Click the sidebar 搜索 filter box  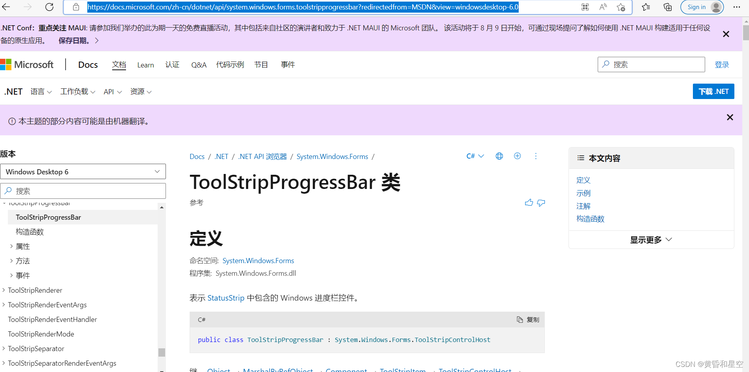pos(83,191)
